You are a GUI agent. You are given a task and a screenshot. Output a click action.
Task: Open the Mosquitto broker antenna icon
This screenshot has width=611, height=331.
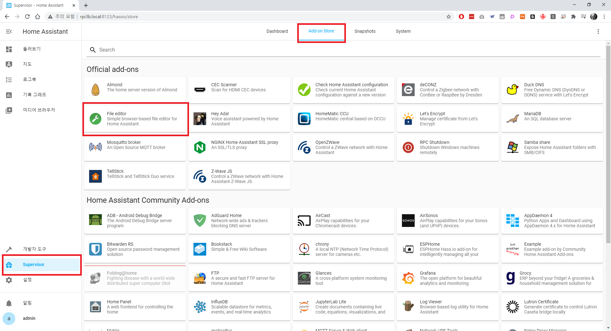95,147
